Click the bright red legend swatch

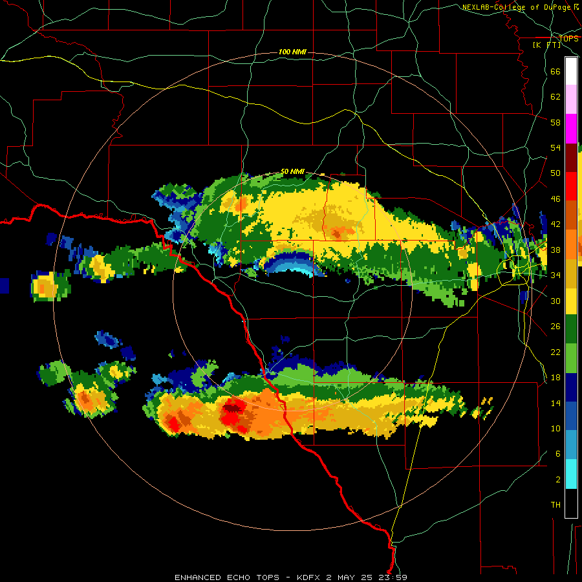tap(571, 186)
